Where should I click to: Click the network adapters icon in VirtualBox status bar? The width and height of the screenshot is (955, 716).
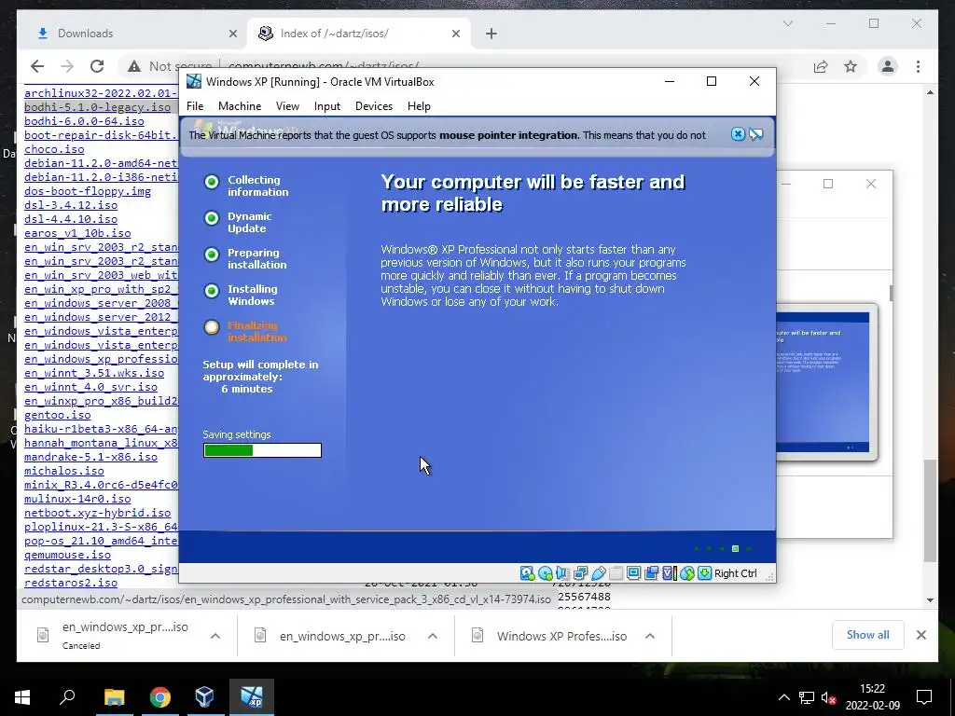point(580,573)
